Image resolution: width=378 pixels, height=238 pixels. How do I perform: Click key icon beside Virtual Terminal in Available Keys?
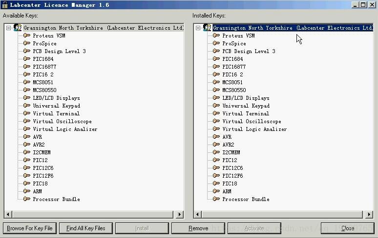(27, 113)
